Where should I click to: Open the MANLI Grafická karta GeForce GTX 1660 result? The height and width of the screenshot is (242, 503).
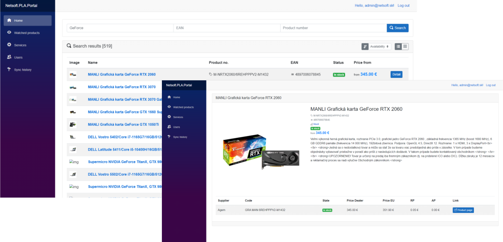tap(125, 112)
